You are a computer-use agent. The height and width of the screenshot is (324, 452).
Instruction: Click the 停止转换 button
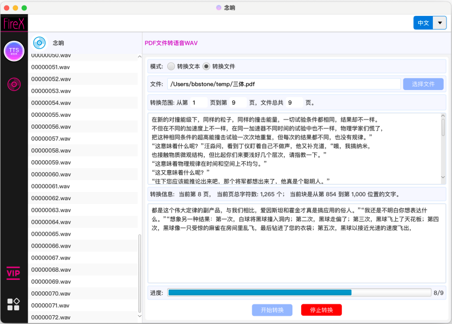pos(321,310)
